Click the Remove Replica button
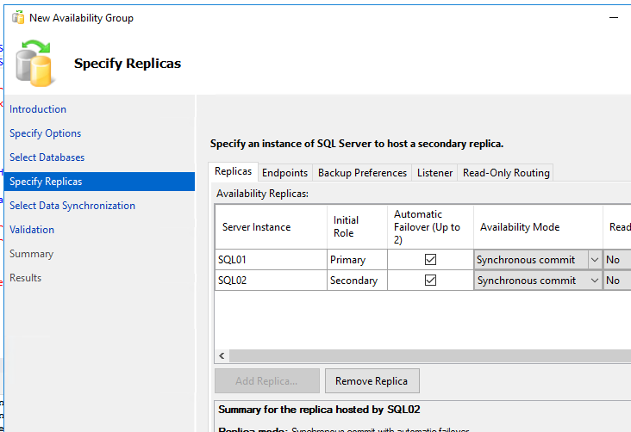 pyautogui.click(x=372, y=381)
